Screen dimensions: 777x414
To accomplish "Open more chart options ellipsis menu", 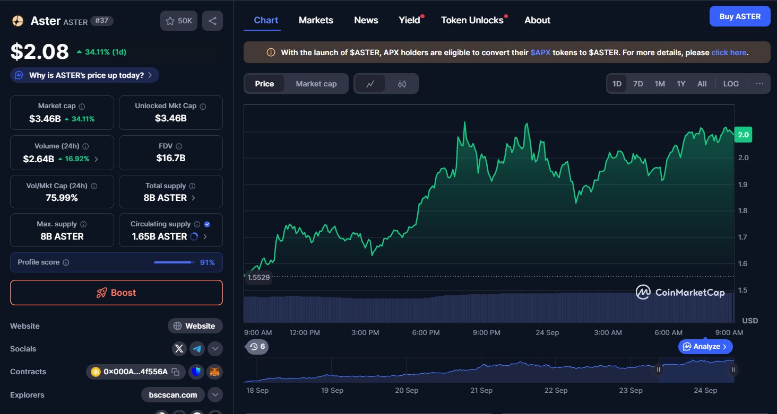I will tap(759, 84).
